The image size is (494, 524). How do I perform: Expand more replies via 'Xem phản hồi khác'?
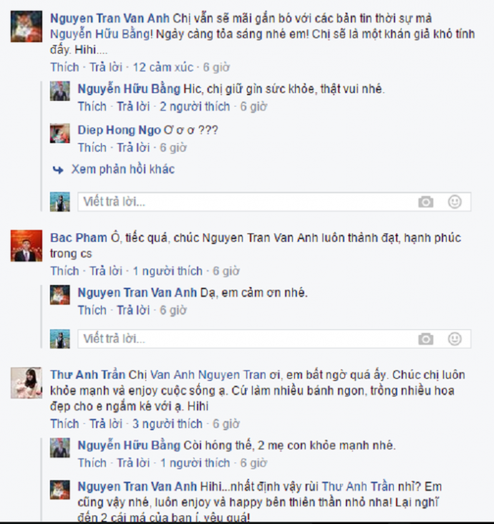click(122, 170)
